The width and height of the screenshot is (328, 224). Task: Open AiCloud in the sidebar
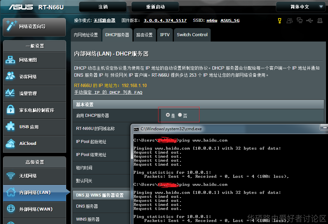35,144
